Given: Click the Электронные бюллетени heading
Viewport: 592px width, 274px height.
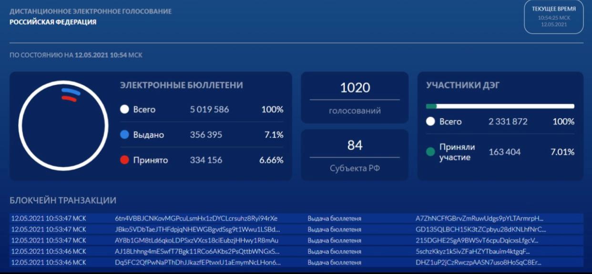Looking at the screenshot, I should (x=182, y=85).
